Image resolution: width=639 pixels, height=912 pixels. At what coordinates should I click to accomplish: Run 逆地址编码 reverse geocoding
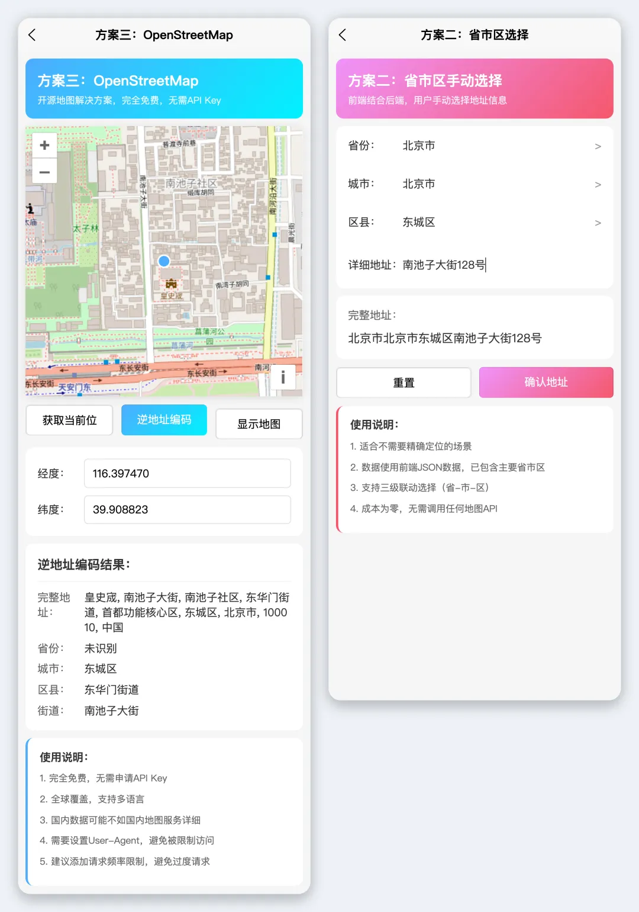(164, 420)
